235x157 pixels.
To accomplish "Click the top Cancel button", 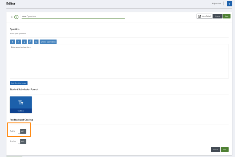I will click(x=218, y=16).
